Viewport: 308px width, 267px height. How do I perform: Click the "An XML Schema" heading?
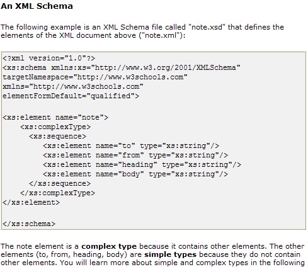[37, 6]
